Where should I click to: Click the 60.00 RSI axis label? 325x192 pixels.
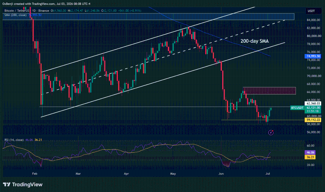[310, 146]
